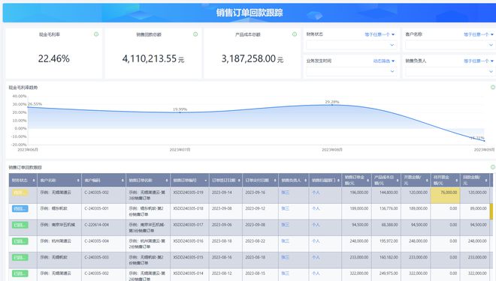Click customer code C-240305-004
The width and height of the screenshot is (496, 281).
click(x=96, y=241)
